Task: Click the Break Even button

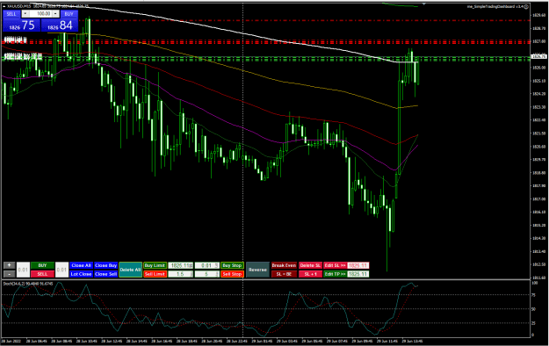Action: coord(284,265)
